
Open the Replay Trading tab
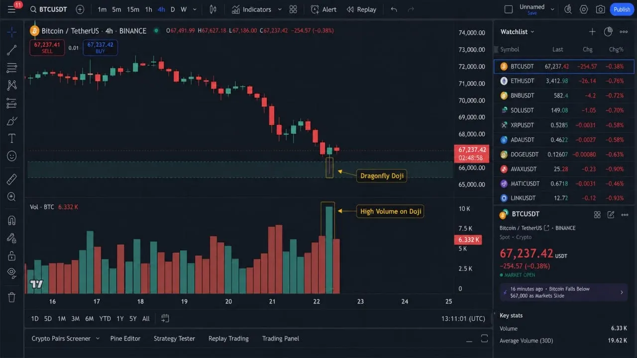pos(228,339)
